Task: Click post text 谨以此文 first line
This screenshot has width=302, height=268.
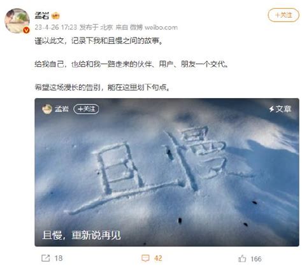Action: (x=99, y=41)
